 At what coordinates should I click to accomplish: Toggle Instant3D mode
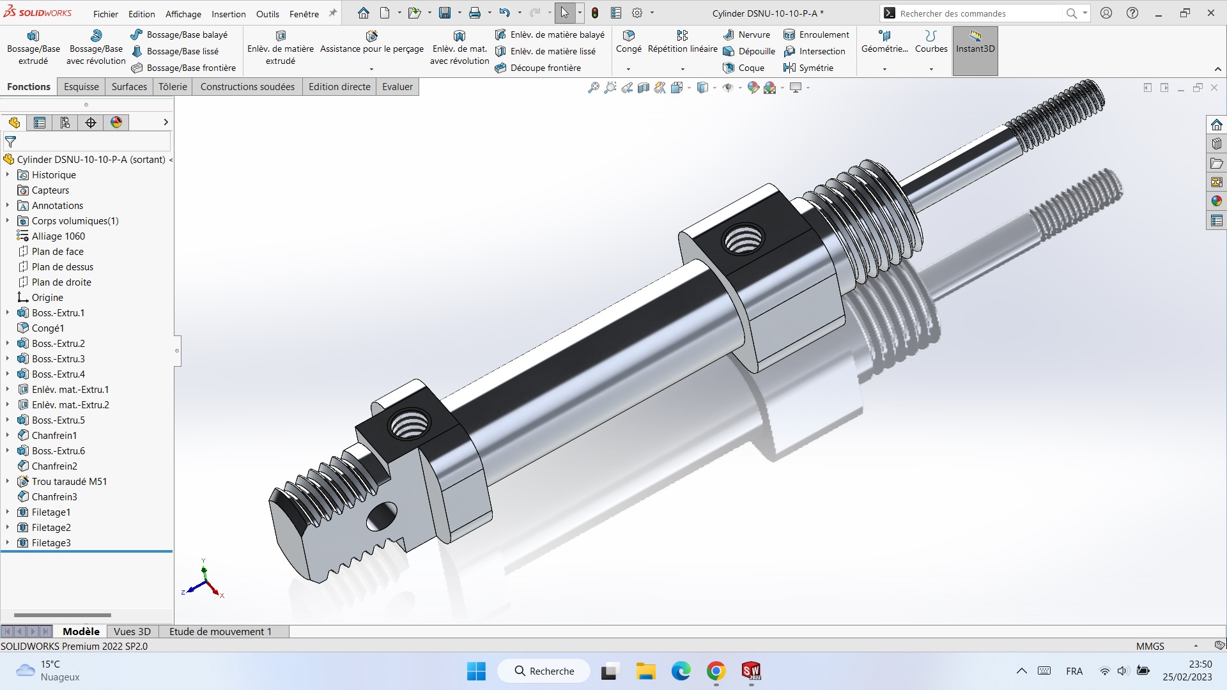point(975,50)
